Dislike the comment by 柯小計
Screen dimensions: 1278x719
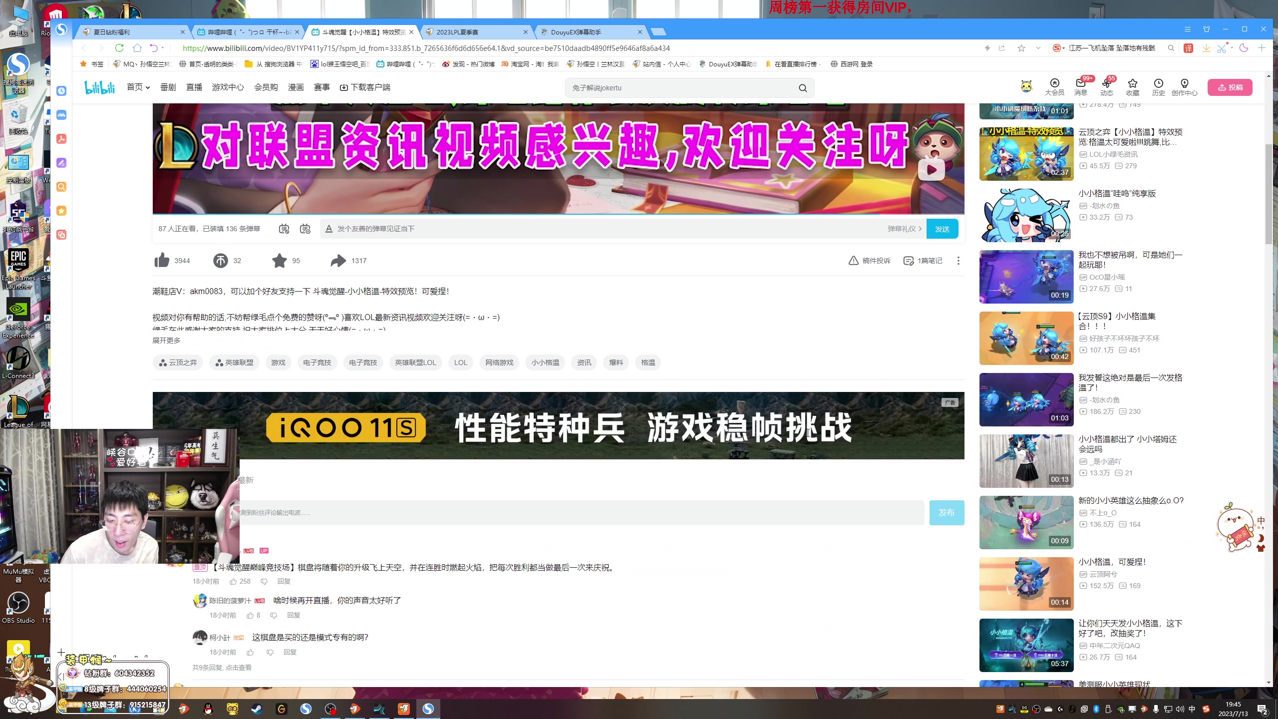click(270, 652)
